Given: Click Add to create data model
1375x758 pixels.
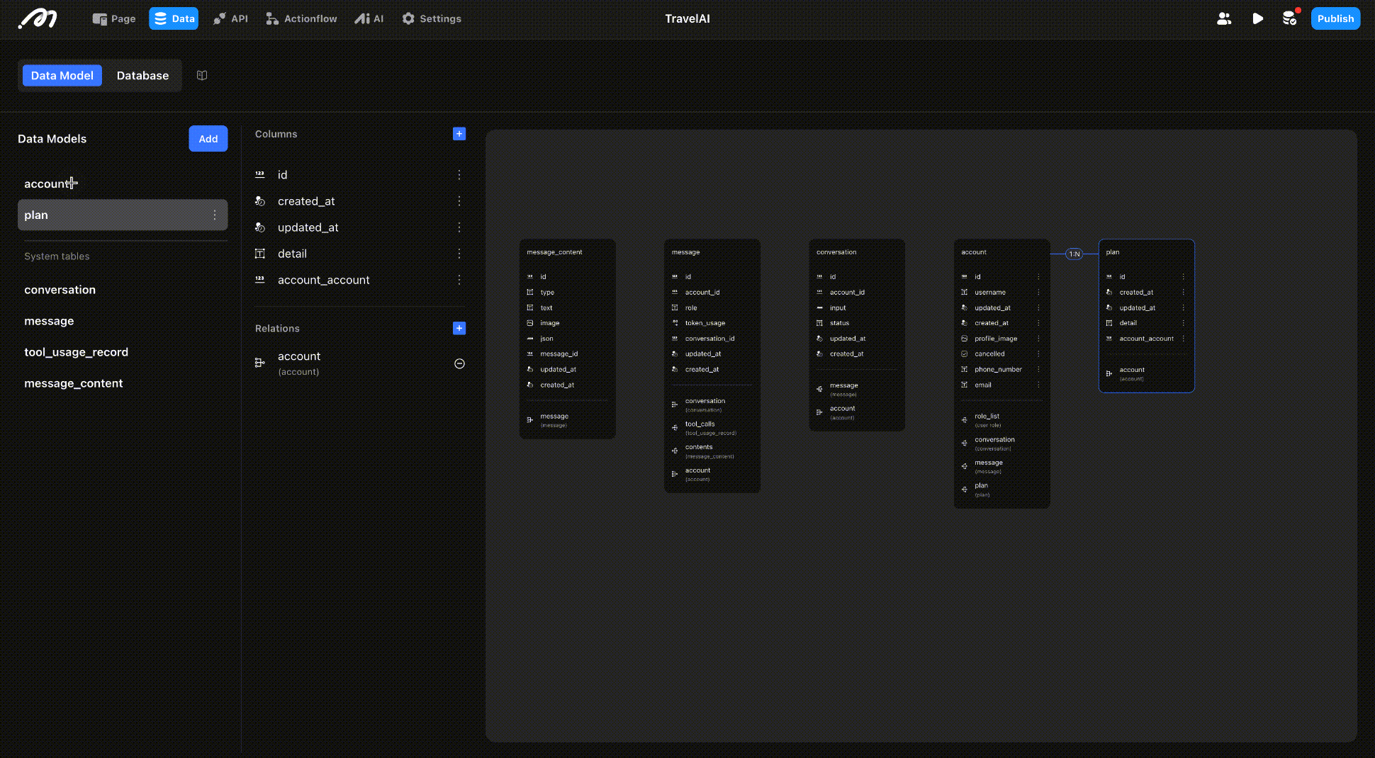Looking at the screenshot, I should click(x=208, y=139).
